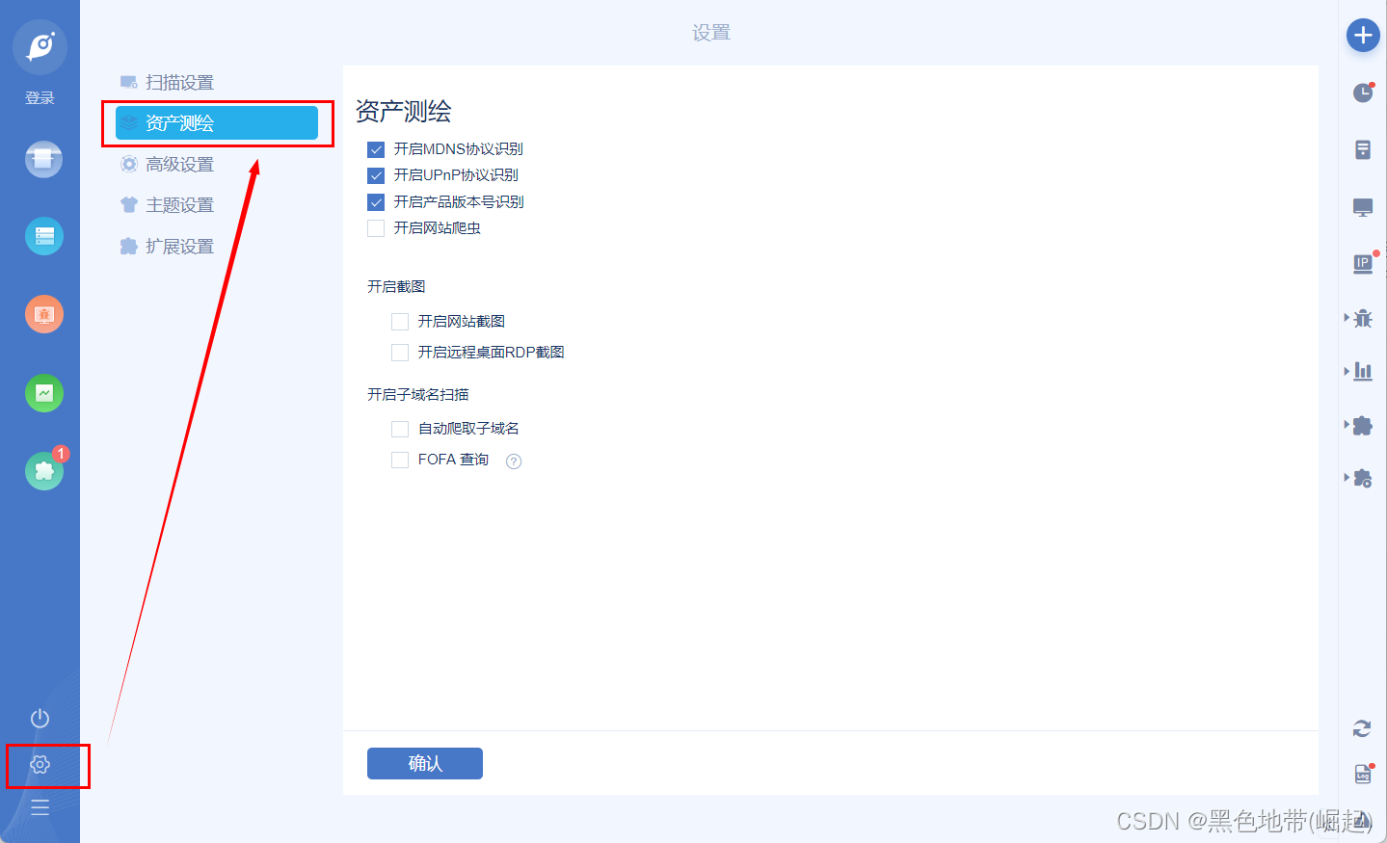
Task: Click the power icon in sidebar
Action: (40, 719)
